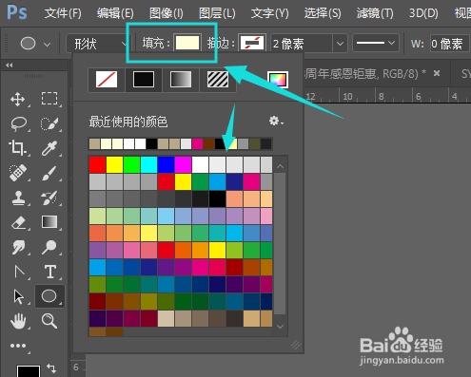Image resolution: width=471 pixels, height=377 pixels.
Task: Select the Eraser tool
Action: [19, 222]
